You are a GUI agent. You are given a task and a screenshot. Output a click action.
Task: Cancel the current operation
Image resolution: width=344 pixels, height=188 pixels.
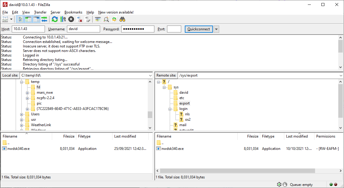tap(71, 20)
